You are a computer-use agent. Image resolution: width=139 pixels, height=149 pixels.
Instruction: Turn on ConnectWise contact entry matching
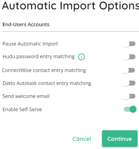[128, 70]
